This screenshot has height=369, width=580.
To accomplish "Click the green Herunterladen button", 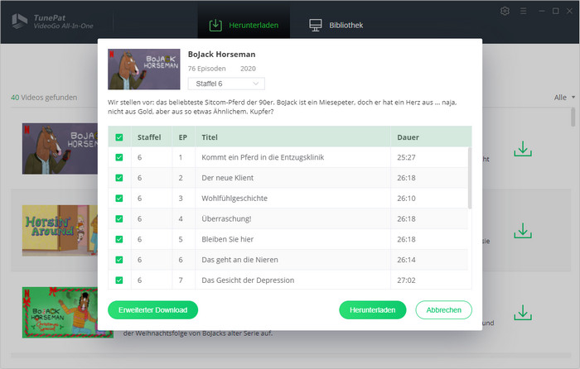I will [373, 310].
